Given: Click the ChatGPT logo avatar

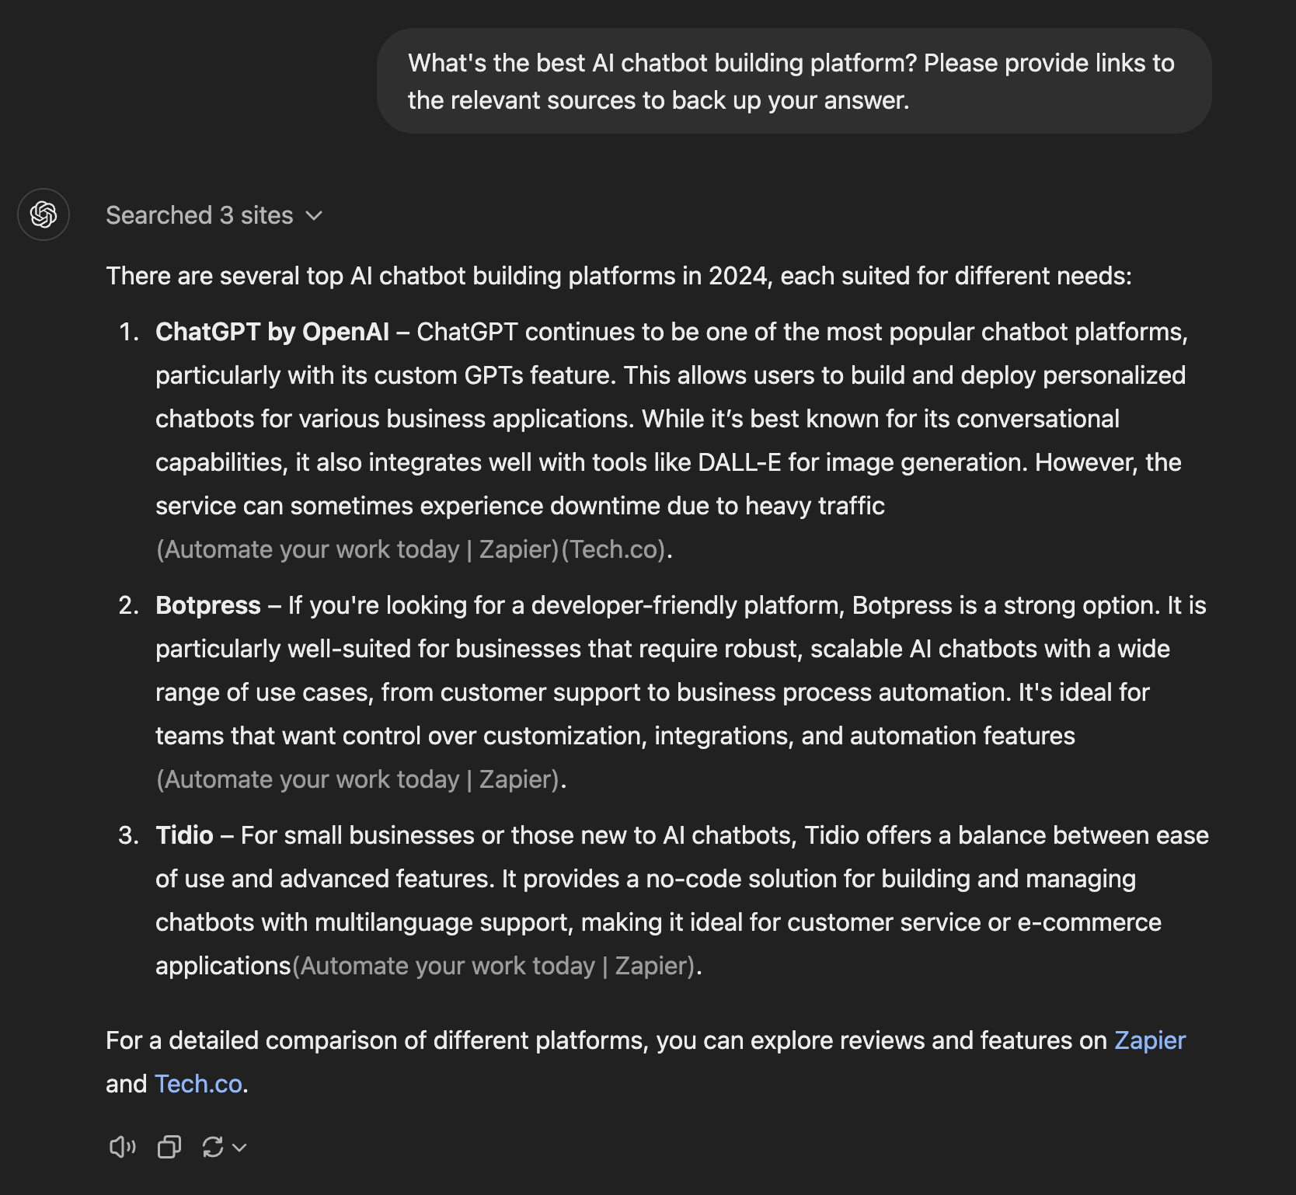Looking at the screenshot, I should [x=44, y=215].
